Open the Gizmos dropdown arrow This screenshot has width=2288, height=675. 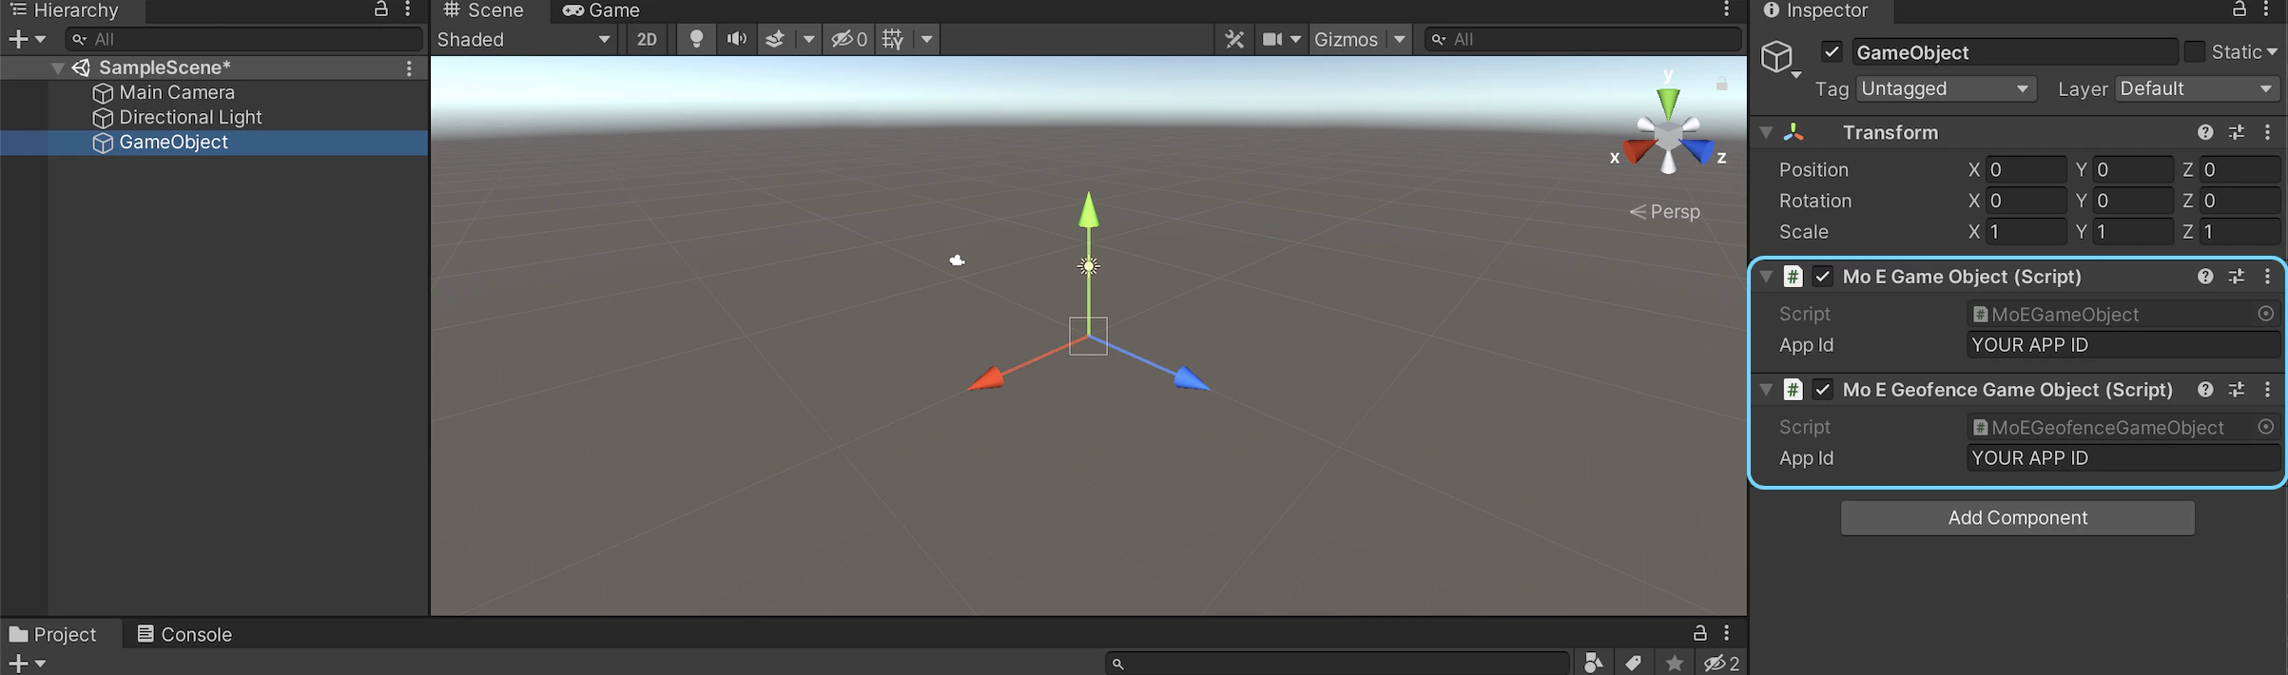(x=1399, y=39)
